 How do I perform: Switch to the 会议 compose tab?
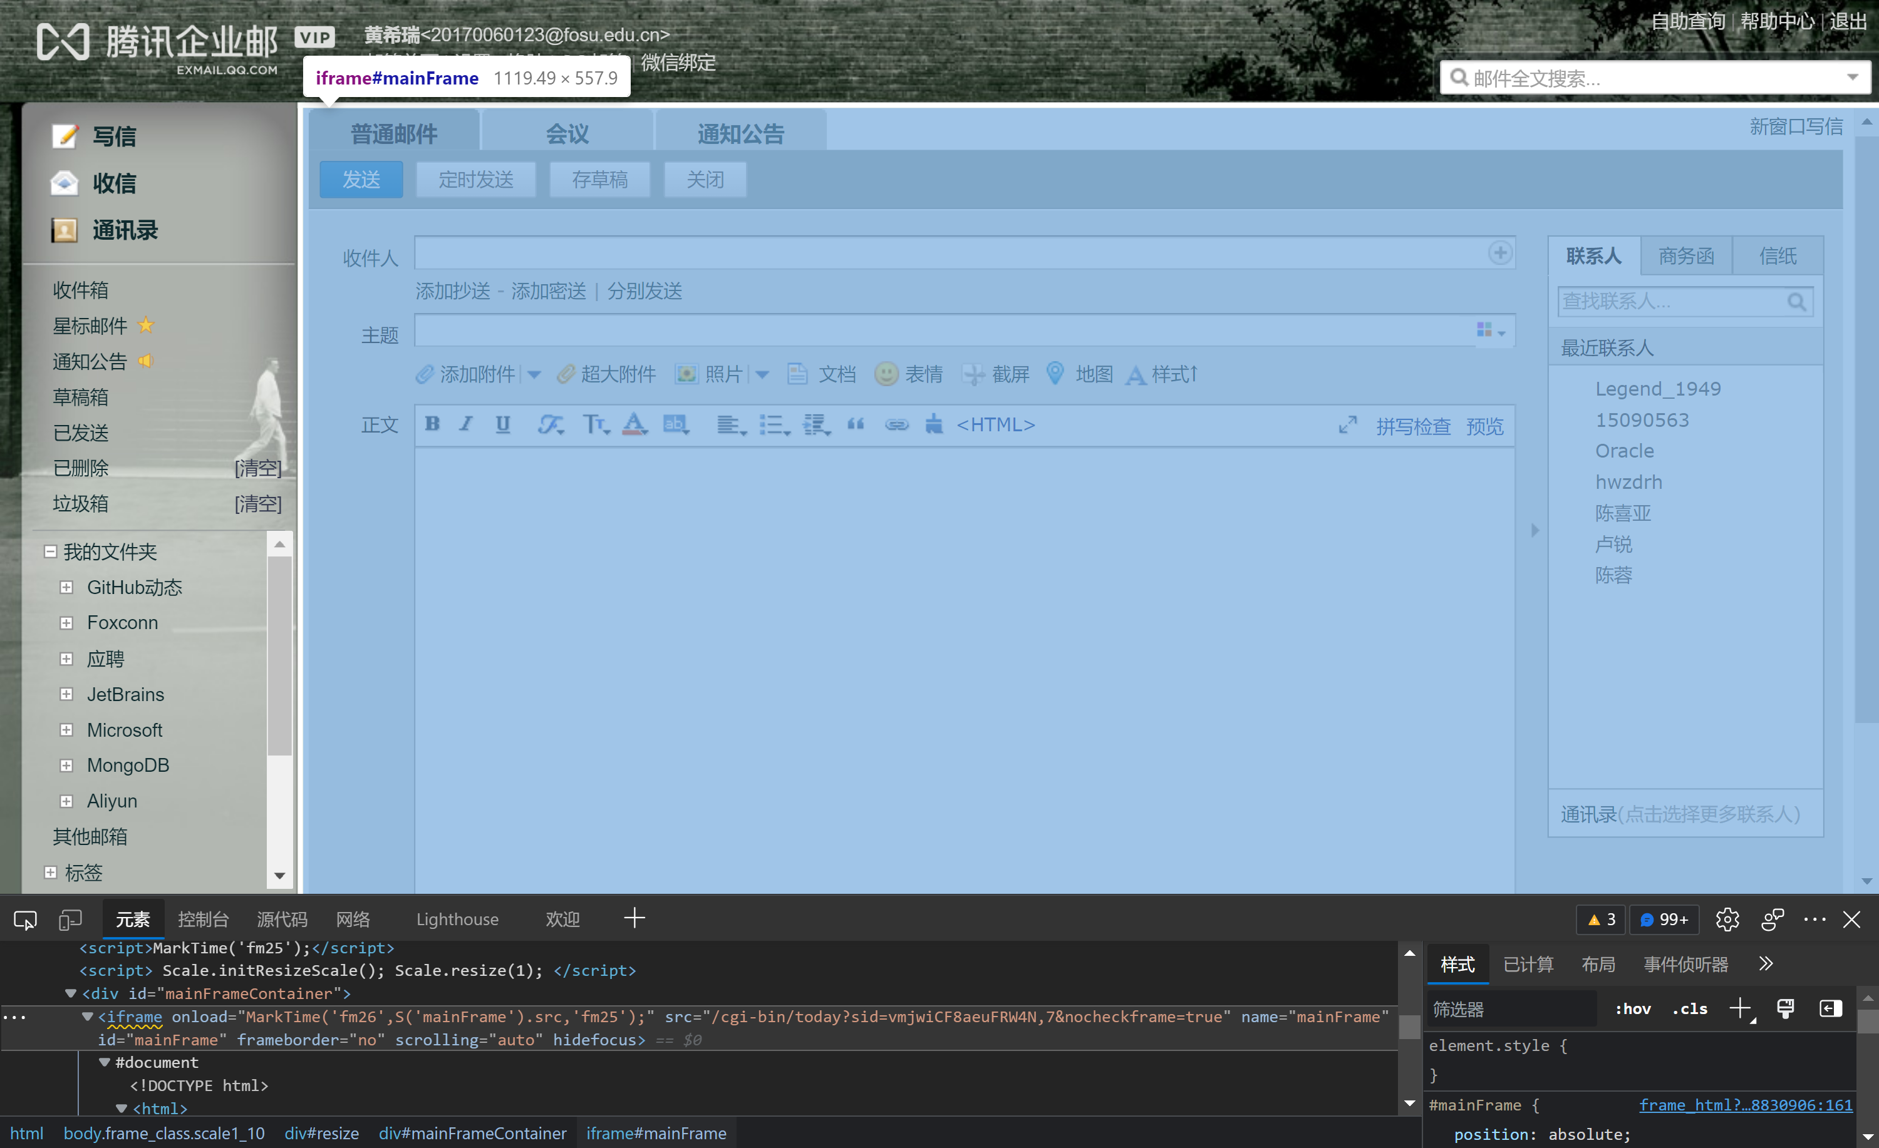(567, 132)
